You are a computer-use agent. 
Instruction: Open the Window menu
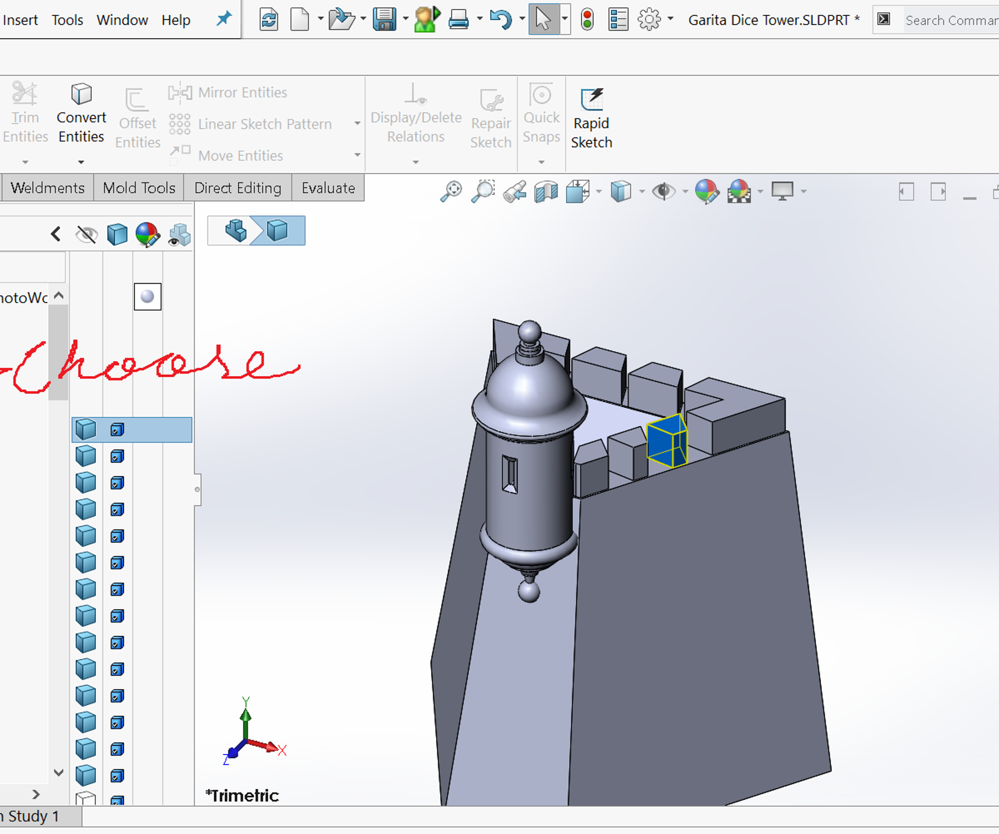(122, 20)
